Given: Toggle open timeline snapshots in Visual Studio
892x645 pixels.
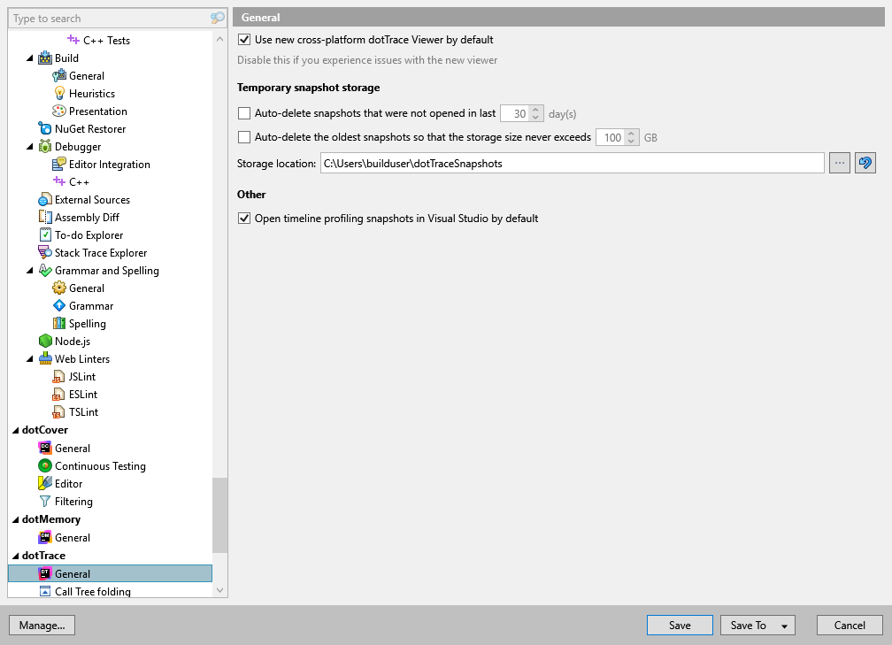Looking at the screenshot, I should click(x=244, y=219).
